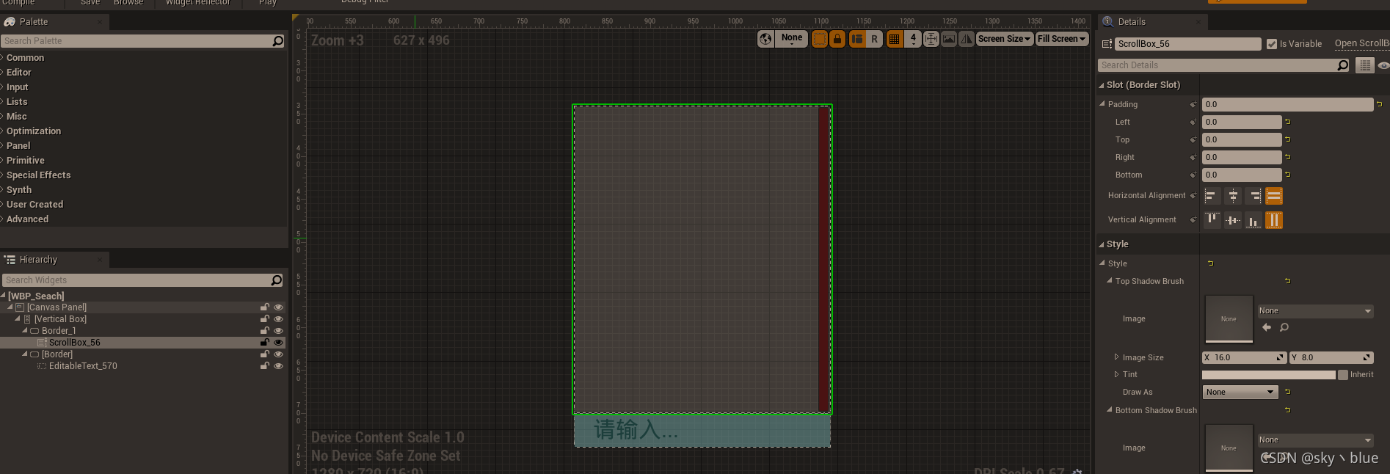1390x474 pixels.
Task: Expand Image Size property
Action: pos(1117,357)
